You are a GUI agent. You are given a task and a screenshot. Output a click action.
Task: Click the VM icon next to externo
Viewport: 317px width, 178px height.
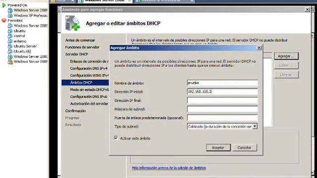[x=10, y=41]
